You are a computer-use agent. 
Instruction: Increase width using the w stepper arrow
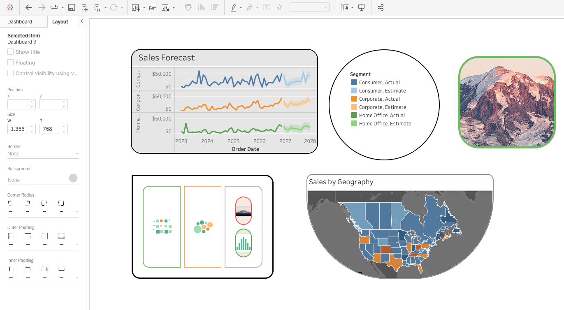[x=32, y=126]
